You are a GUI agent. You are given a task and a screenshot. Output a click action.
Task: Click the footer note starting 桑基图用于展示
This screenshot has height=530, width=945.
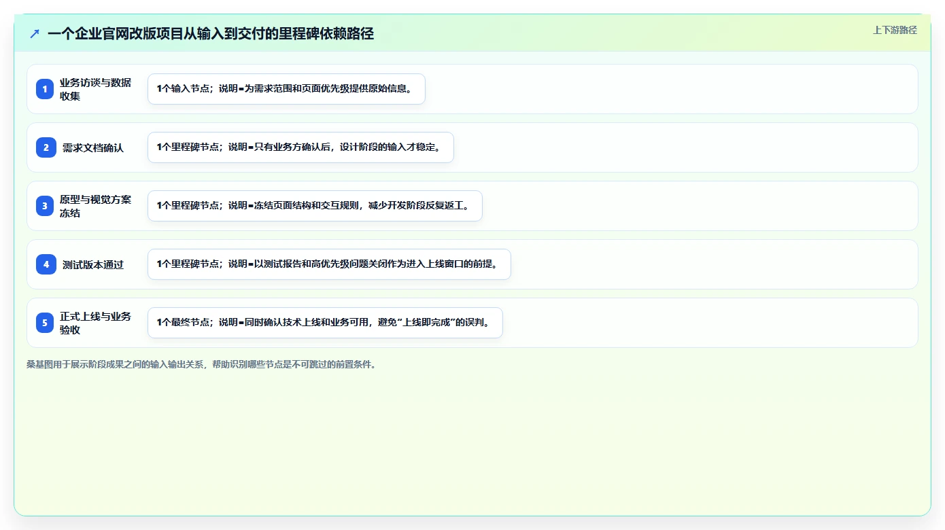pos(201,364)
